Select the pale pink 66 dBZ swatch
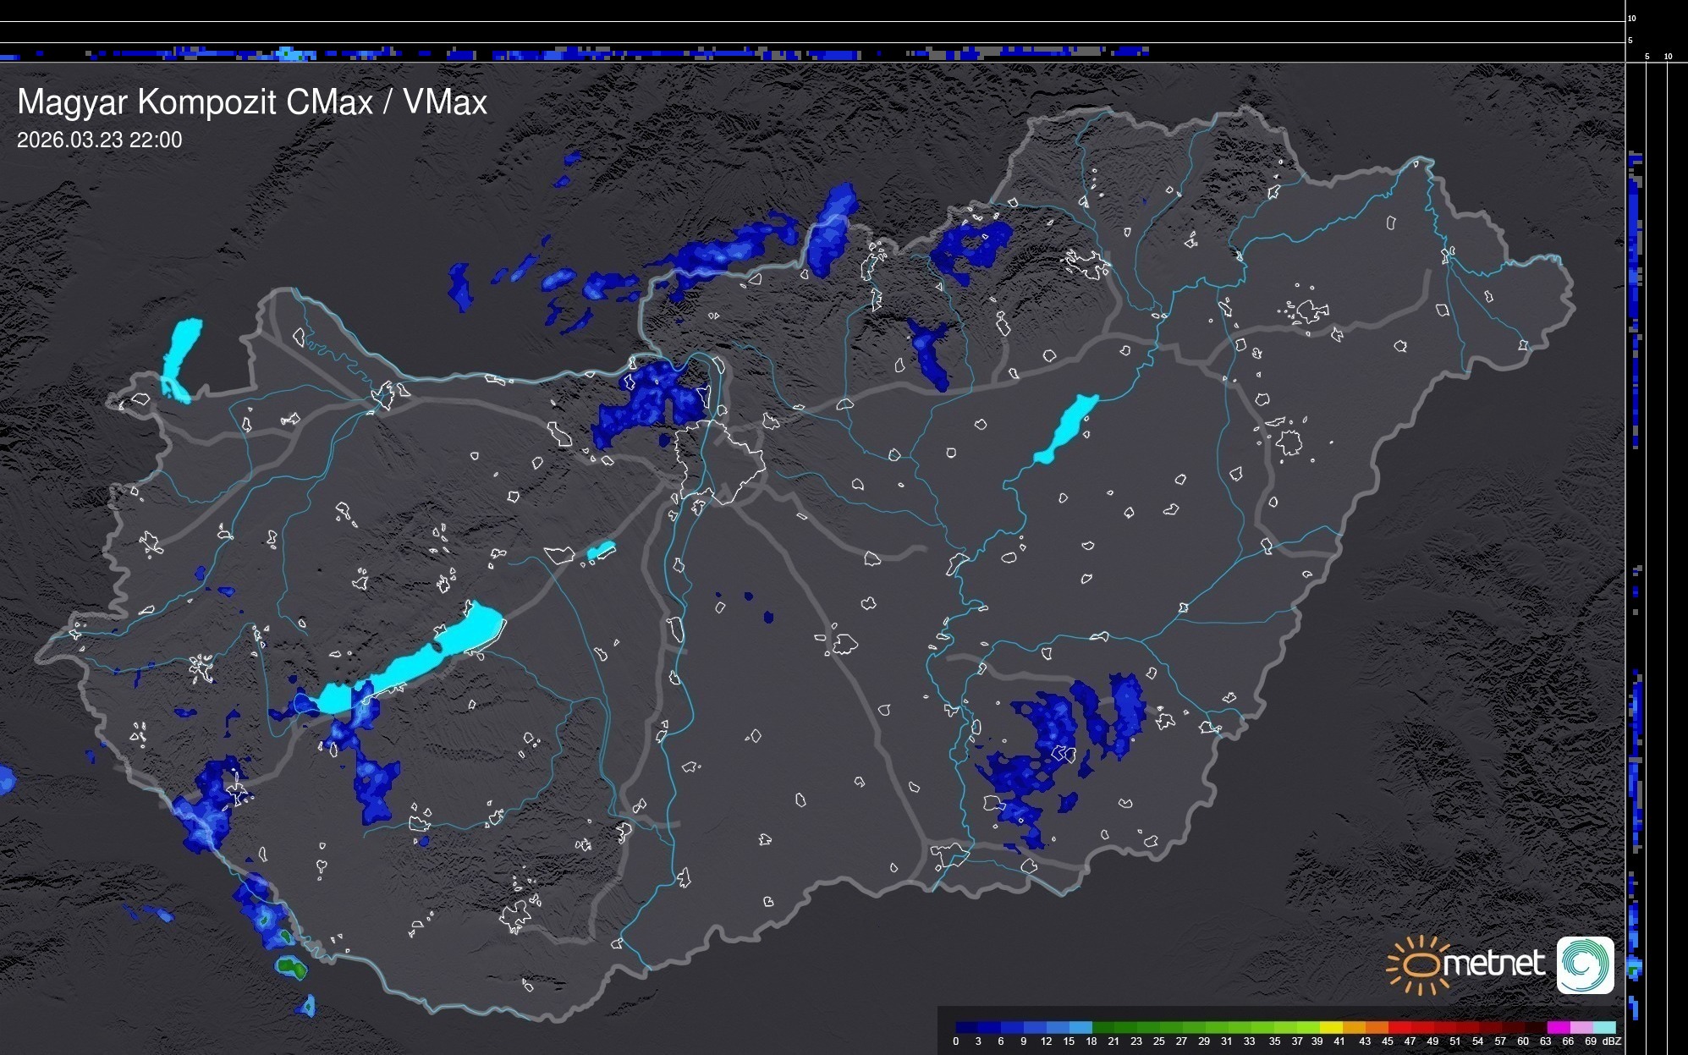Image resolution: width=1688 pixels, height=1055 pixels. (x=1581, y=1028)
